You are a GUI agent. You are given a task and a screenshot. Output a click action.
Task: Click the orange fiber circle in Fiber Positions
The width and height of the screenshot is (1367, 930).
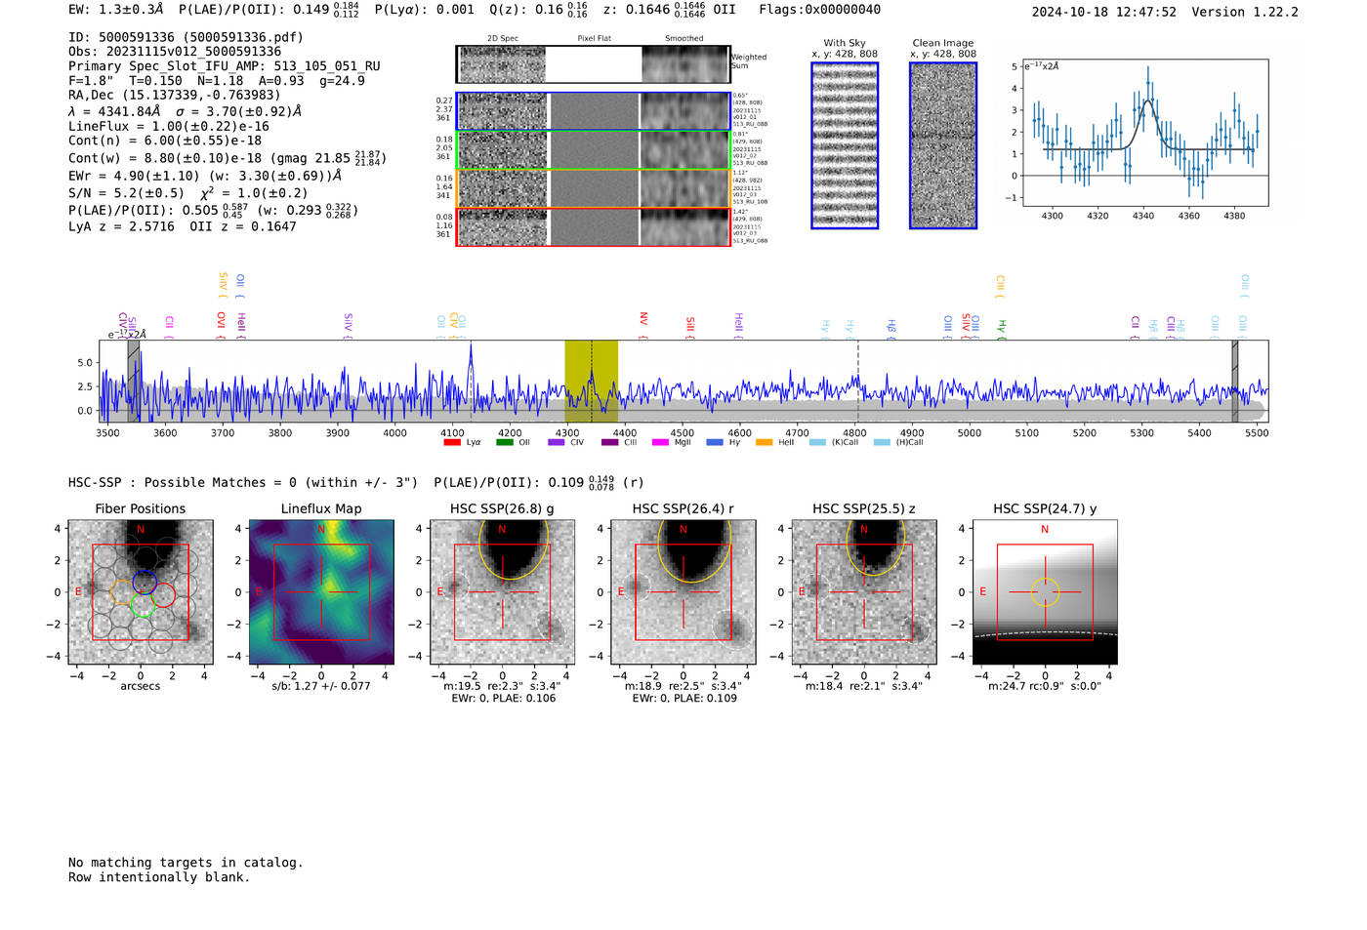coord(123,592)
